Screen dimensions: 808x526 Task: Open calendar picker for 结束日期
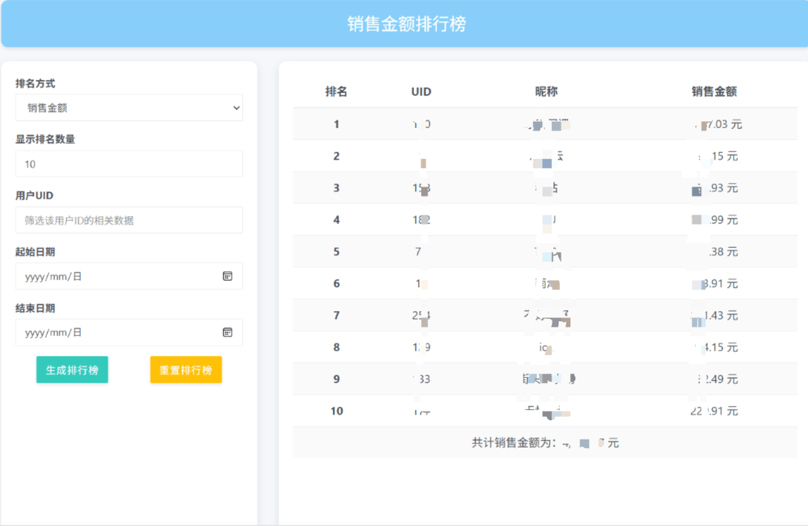tap(227, 333)
